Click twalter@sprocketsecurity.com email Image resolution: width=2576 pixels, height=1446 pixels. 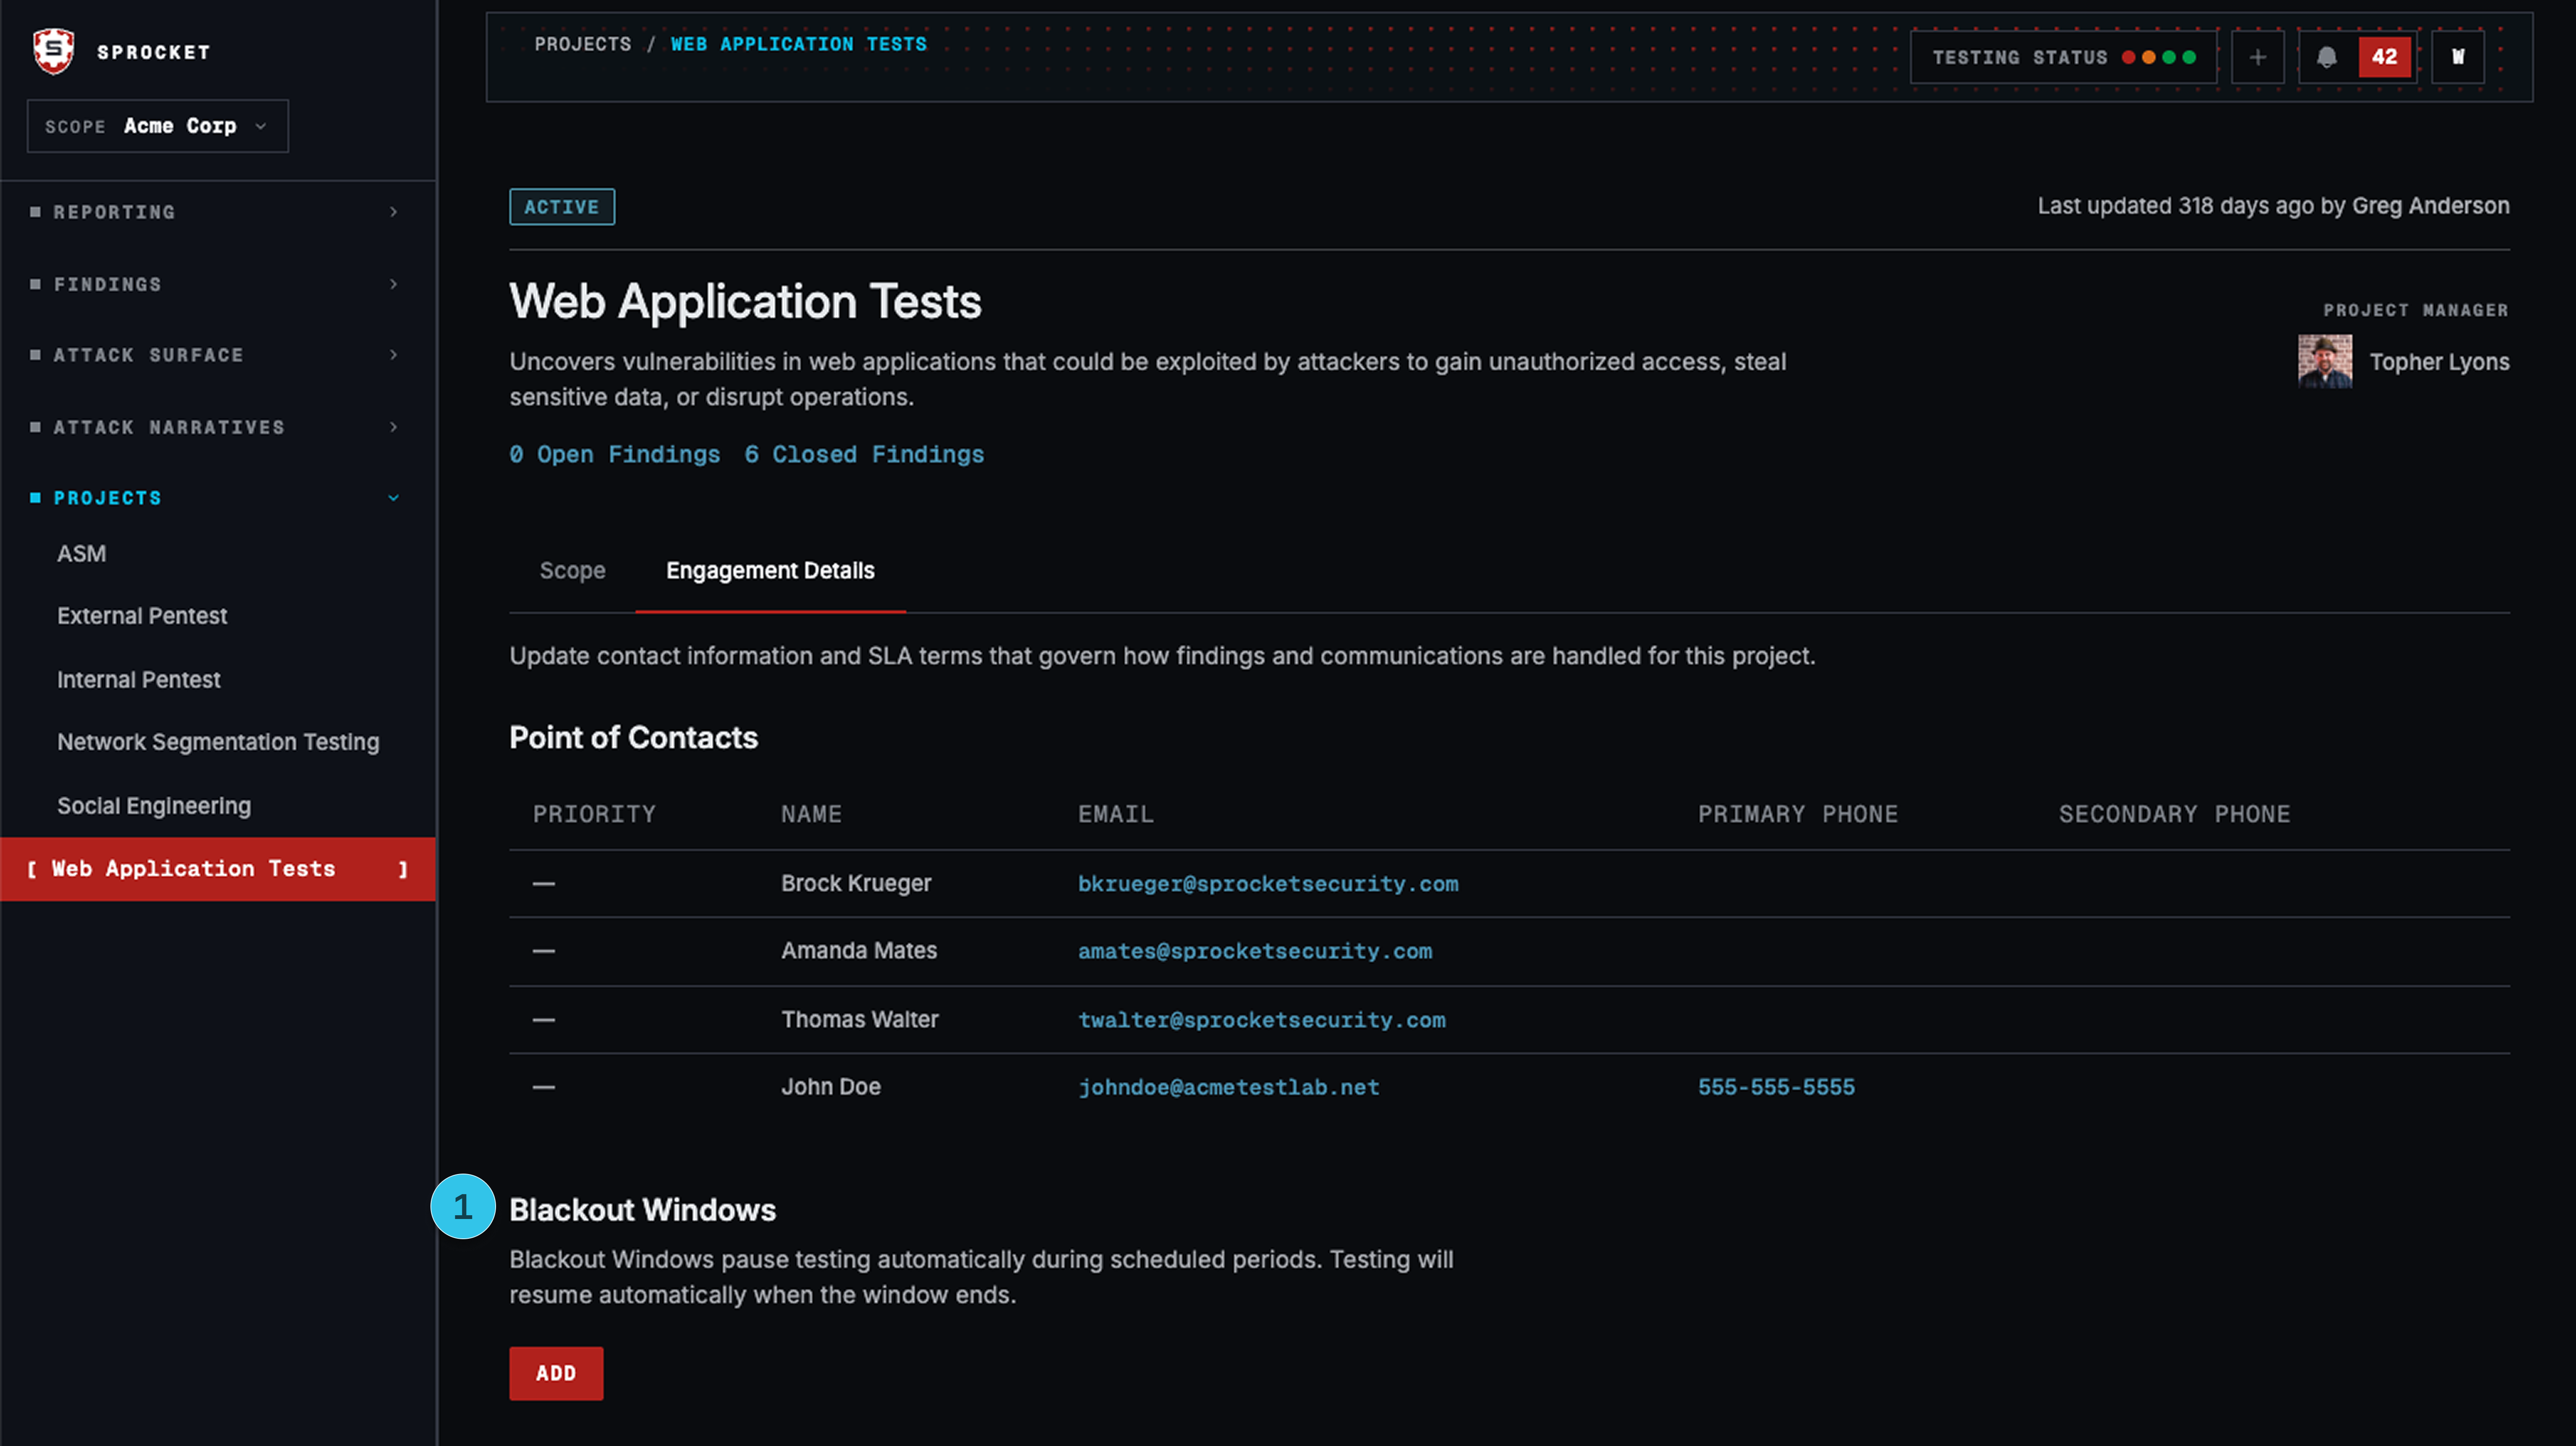1261,1020
